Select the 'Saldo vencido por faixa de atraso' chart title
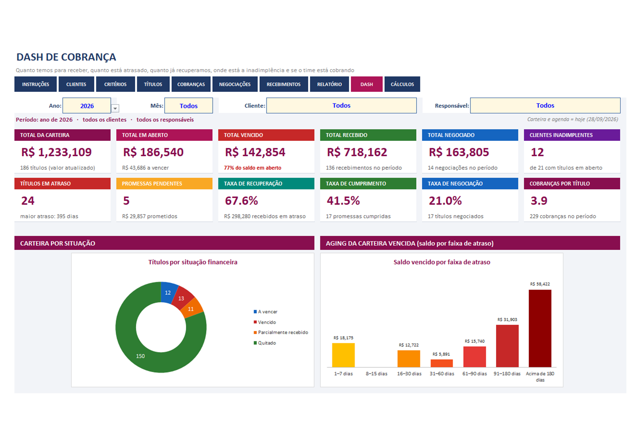The width and height of the screenshot is (636, 437). click(x=442, y=262)
